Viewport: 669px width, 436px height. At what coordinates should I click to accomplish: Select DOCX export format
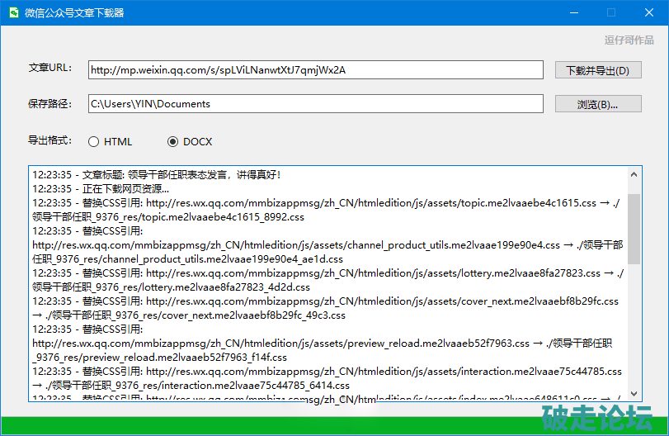click(x=172, y=141)
